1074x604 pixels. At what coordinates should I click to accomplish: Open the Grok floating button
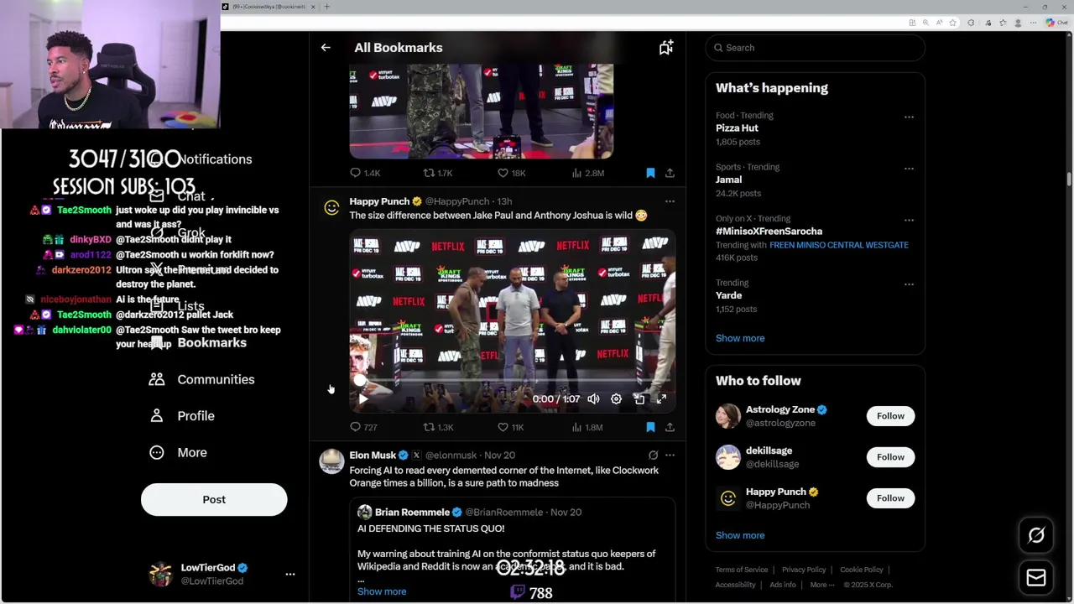pos(1036,535)
